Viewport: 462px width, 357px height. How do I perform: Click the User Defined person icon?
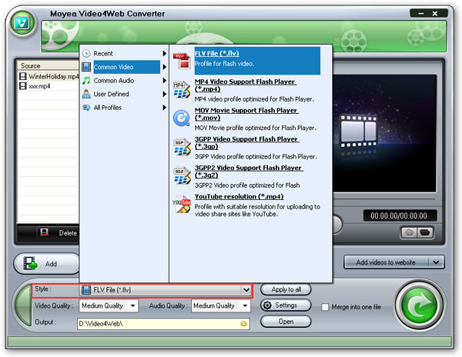(x=86, y=94)
